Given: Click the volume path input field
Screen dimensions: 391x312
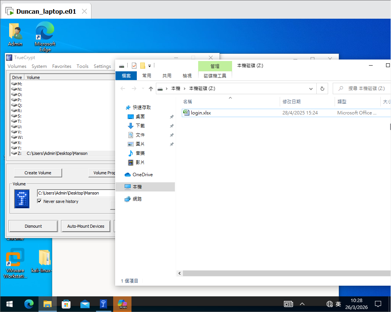Looking at the screenshot, I should [x=76, y=193].
